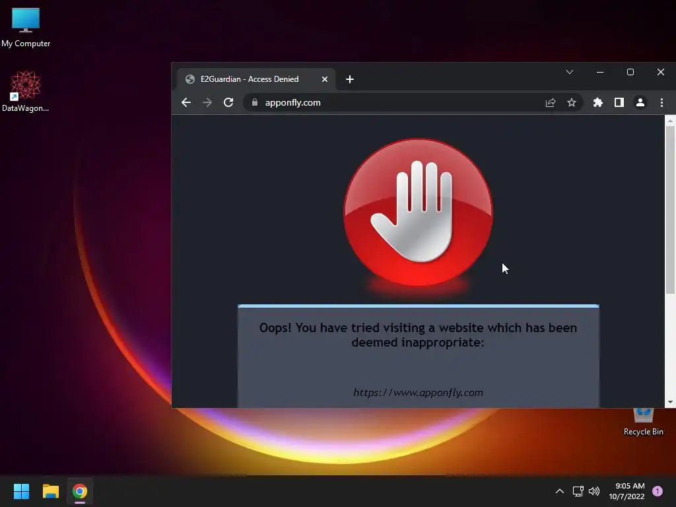
Task: Open File Explorer from the taskbar
Action: pos(50,491)
